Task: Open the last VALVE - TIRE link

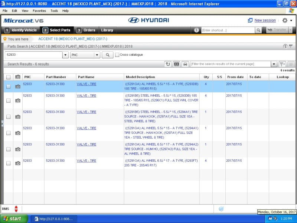Action: pos(86,161)
